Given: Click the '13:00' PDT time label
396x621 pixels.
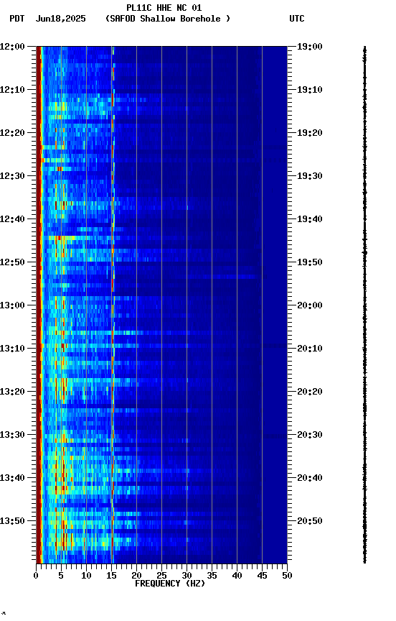Looking at the screenshot, I should (12, 305).
